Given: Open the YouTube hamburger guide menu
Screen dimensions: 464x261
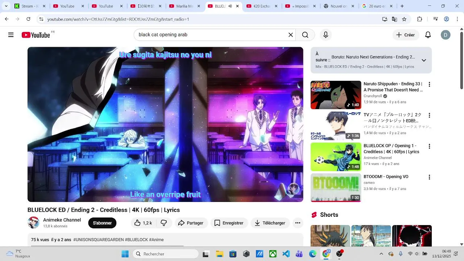Looking at the screenshot, I should coord(11,35).
